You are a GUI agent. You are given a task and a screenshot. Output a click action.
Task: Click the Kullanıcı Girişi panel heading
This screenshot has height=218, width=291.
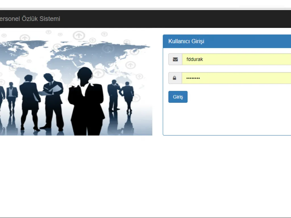(x=186, y=41)
